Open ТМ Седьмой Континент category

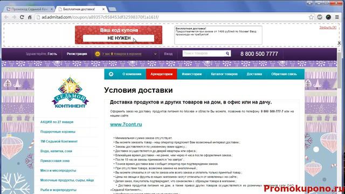(x=59, y=141)
